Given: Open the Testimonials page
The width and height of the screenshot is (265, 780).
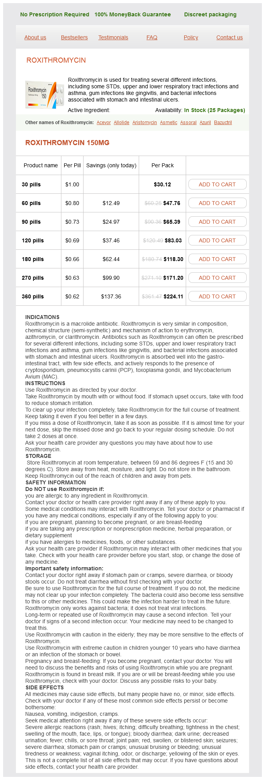Looking at the screenshot, I should [113, 37].
